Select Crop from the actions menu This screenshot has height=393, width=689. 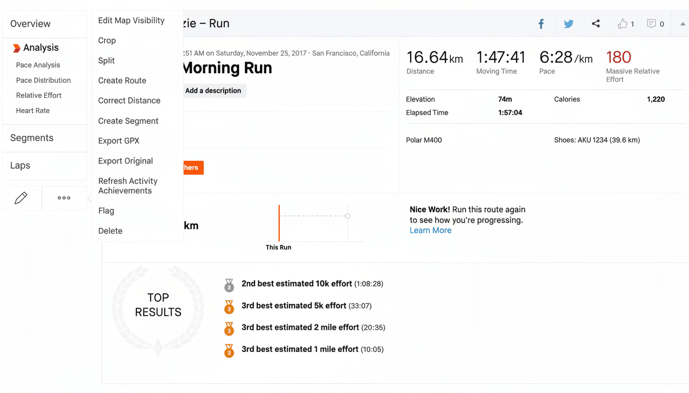tap(107, 40)
